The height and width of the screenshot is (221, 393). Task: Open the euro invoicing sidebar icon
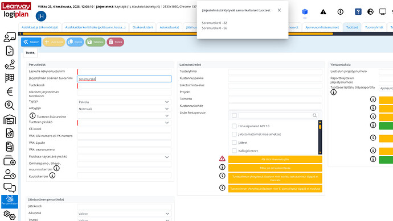[x=10, y=91]
